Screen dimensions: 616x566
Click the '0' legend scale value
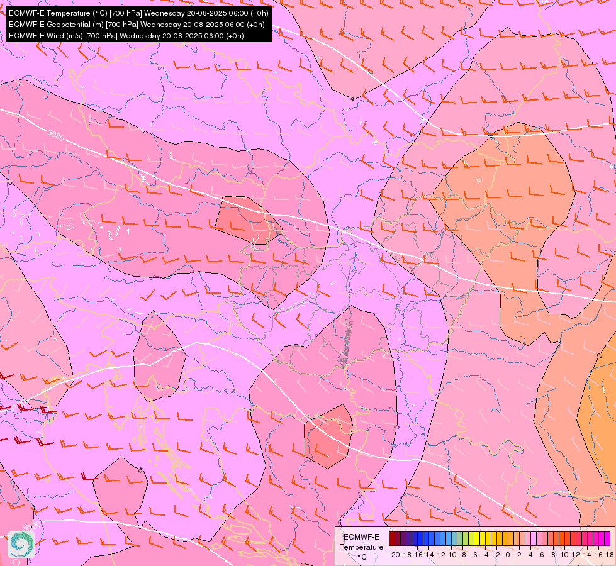click(x=508, y=555)
